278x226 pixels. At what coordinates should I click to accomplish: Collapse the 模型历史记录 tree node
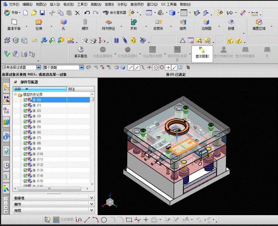(15, 94)
